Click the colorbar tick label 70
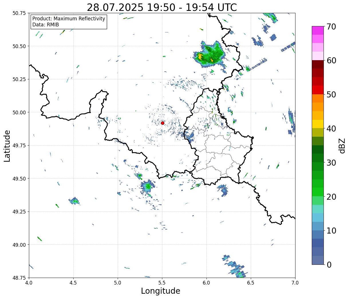Viewport: 349px width, 298px height. [x=331, y=27]
